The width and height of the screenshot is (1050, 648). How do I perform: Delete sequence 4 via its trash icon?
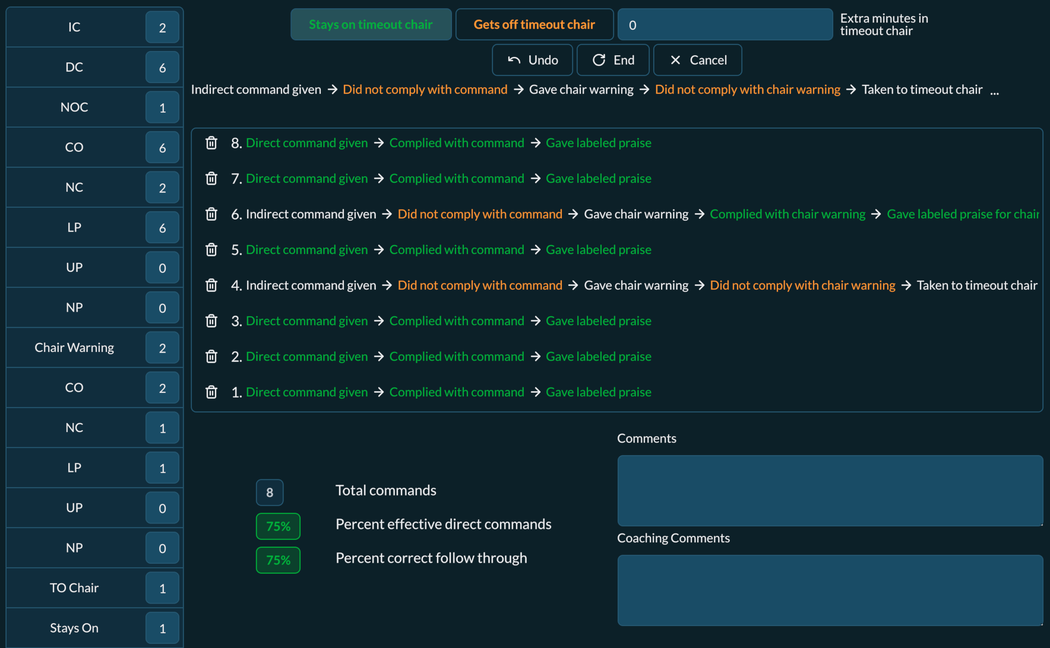coord(211,285)
